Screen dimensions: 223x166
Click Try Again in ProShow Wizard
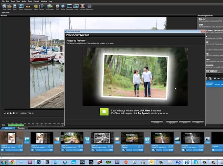(x=172, y=123)
